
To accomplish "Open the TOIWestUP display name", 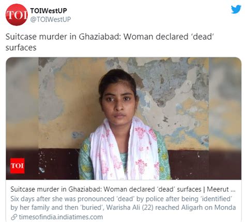I will (49, 11).
